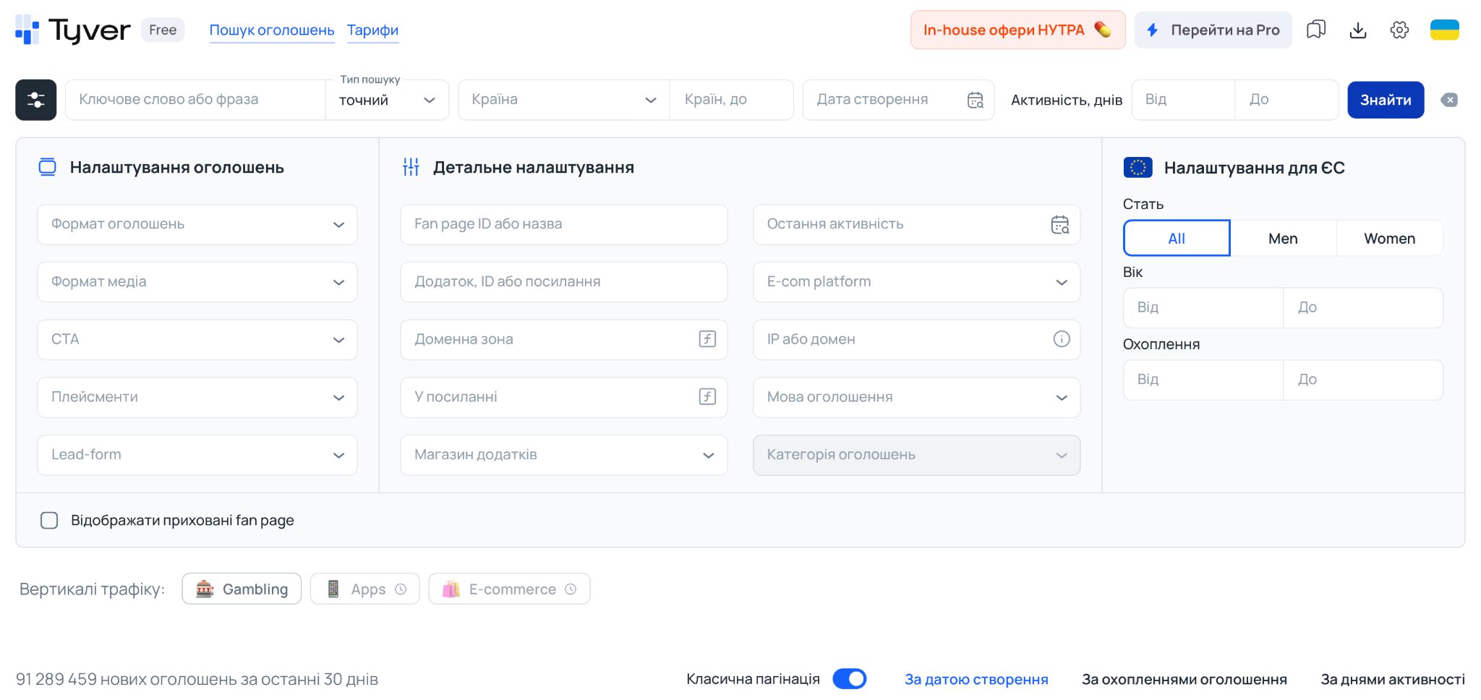
Task: Click the Facebook icon in У посиланні field
Action: point(707,397)
